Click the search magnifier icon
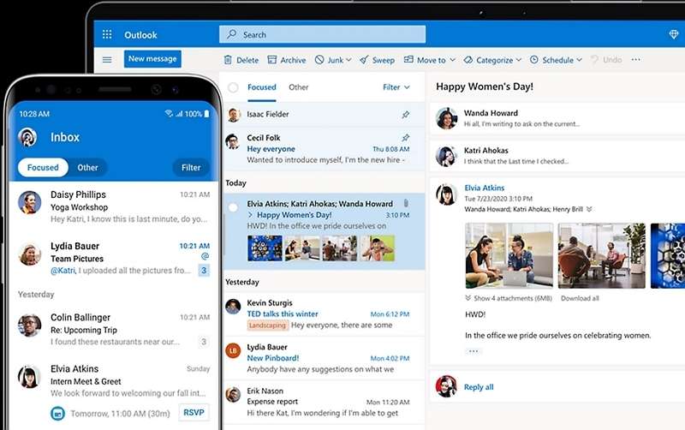685x430 pixels. pos(232,34)
